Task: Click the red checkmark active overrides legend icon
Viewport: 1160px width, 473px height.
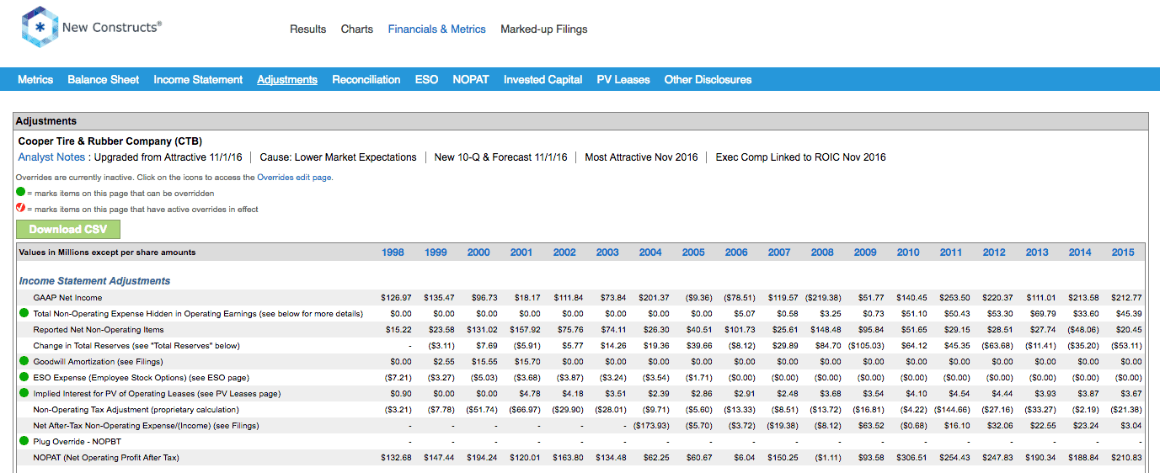Action: pos(21,208)
